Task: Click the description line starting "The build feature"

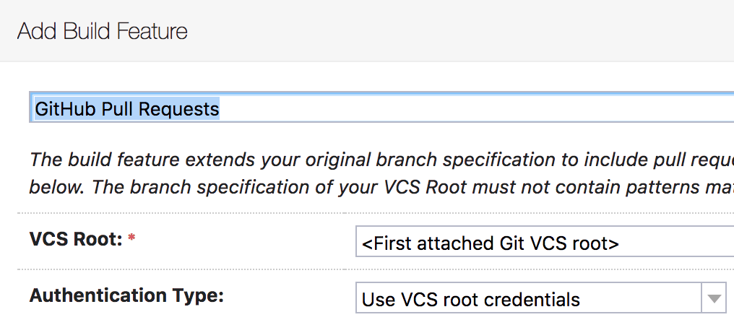Action: pyautogui.click(x=381, y=159)
